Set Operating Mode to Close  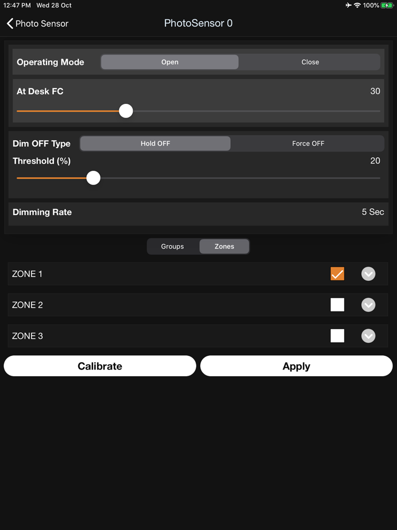pyautogui.click(x=310, y=62)
